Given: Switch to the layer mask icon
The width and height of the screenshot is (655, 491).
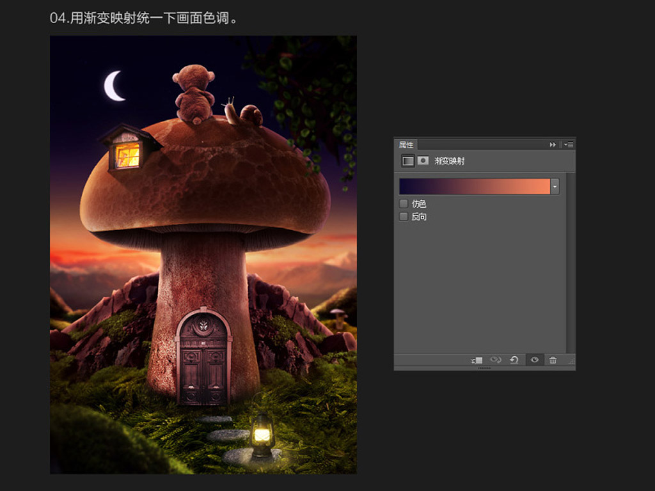Looking at the screenshot, I should point(423,160).
